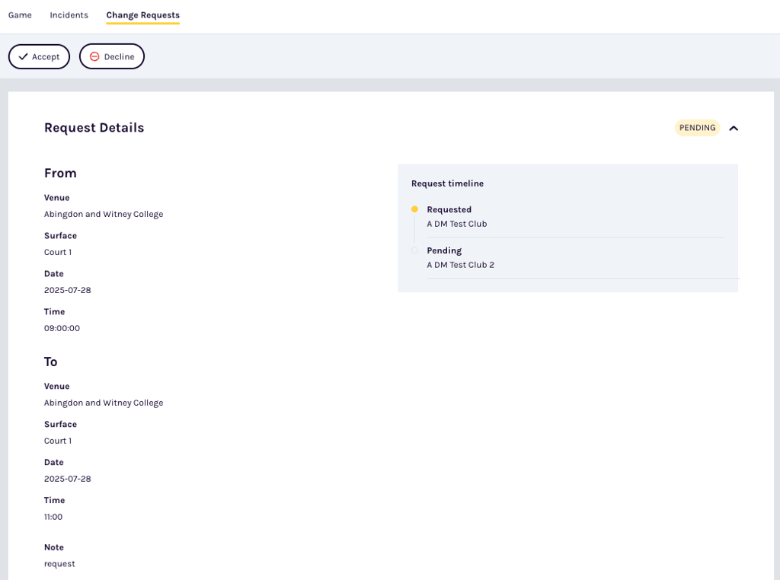The image size is (780, 580).
Task: Click the Request Details heading
Action: [94, 128]
